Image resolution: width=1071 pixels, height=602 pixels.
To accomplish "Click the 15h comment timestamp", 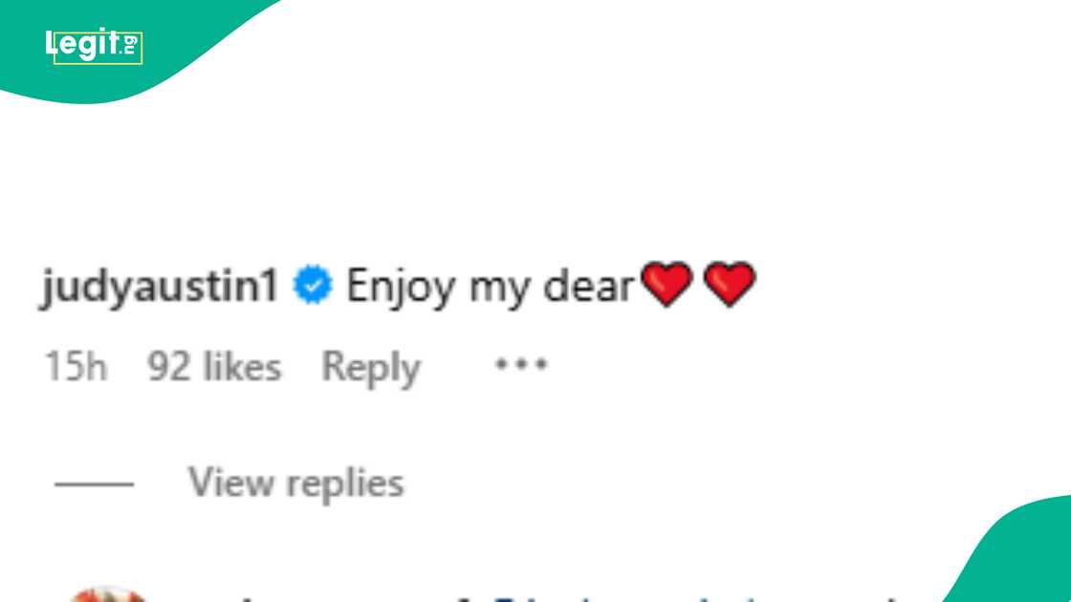I will [76, 367].
